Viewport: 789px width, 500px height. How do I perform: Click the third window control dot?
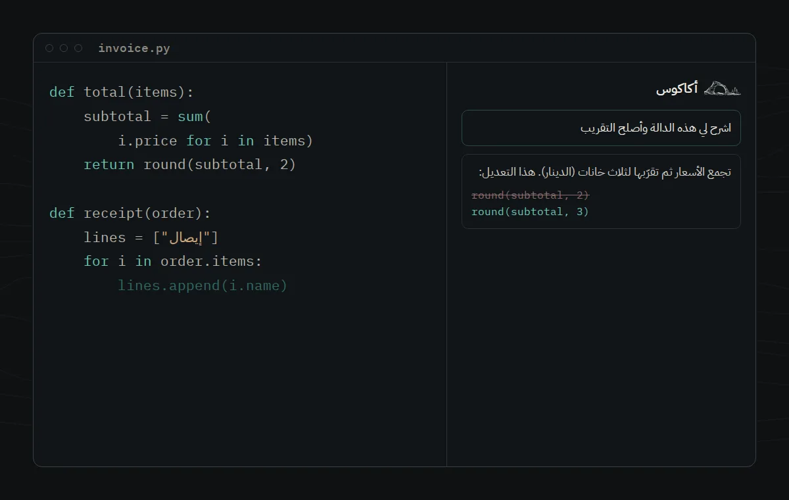pos(78,48)
